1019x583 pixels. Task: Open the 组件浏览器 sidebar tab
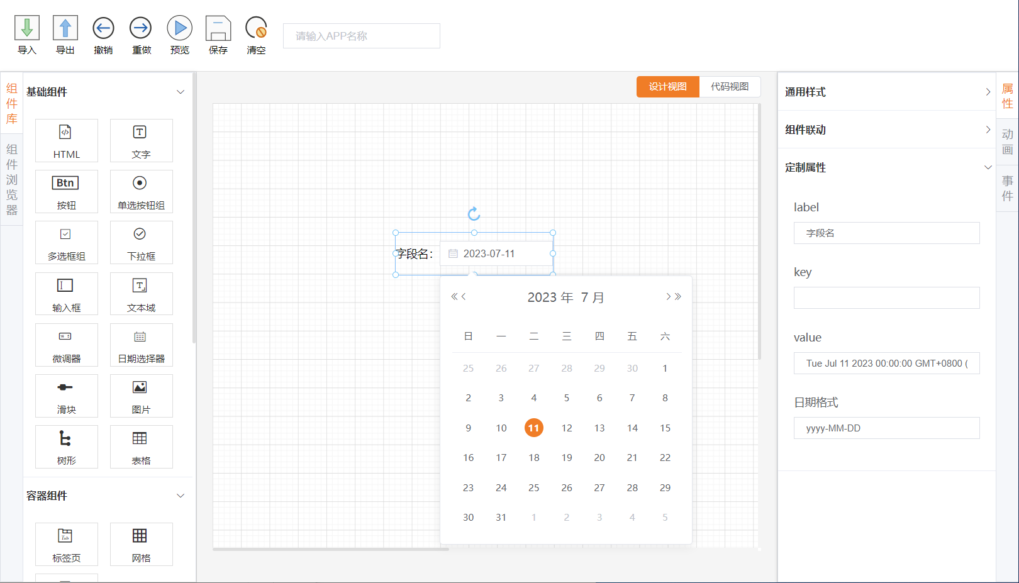pyautogui.click(x=12, y=179)
